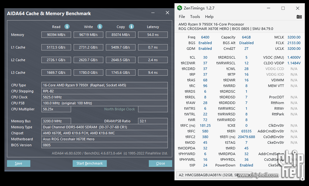This screenshot has width=309, height=186.
Task: Click the GDM Enabled value
Action: [205, 49]
